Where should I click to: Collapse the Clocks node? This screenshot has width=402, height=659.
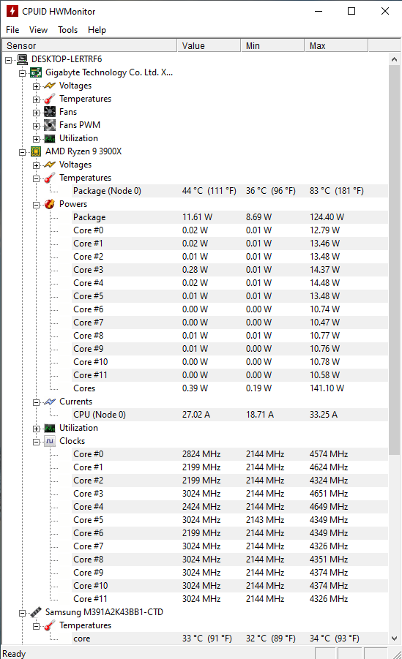36,442
